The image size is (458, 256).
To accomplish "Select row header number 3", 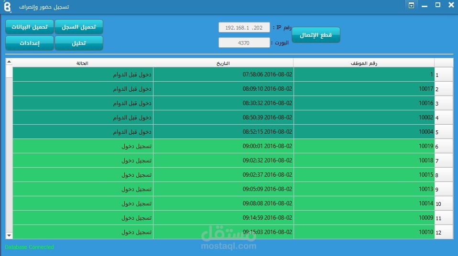I will [444, 103].
